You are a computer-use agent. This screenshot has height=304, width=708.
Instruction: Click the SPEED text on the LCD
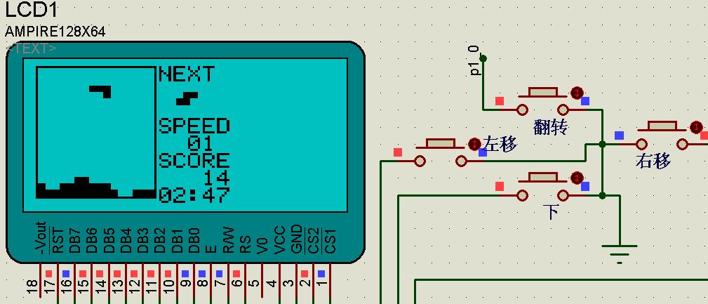[194, 126]
